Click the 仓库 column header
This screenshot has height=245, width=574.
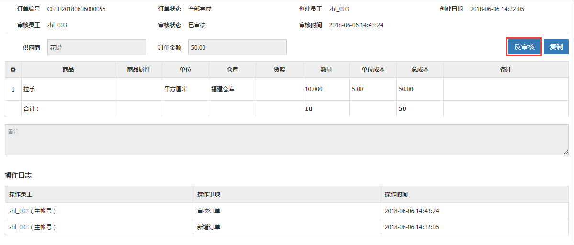click(232, 69)
